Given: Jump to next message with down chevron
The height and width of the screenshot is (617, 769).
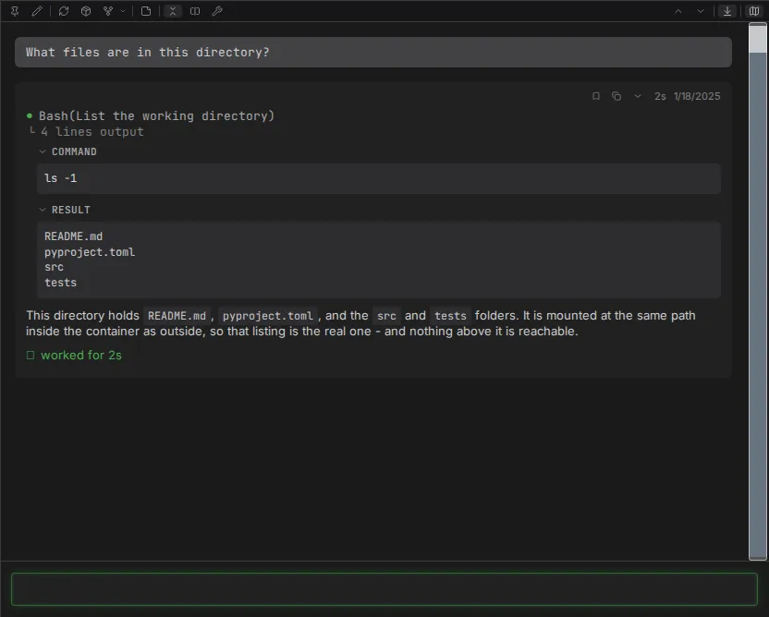Looking at the screenshot, I should pos(701,11).
